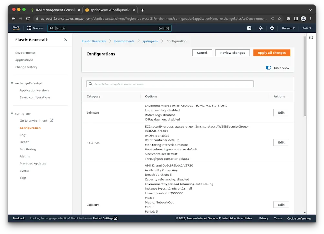Open Environments breadcrumb link
Viewport: 324px width, 234px height.
pyautogui.click(x=124, y=41)
